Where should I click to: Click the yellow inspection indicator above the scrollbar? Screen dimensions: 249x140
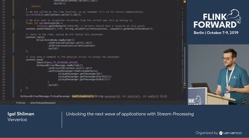[184, 2]
